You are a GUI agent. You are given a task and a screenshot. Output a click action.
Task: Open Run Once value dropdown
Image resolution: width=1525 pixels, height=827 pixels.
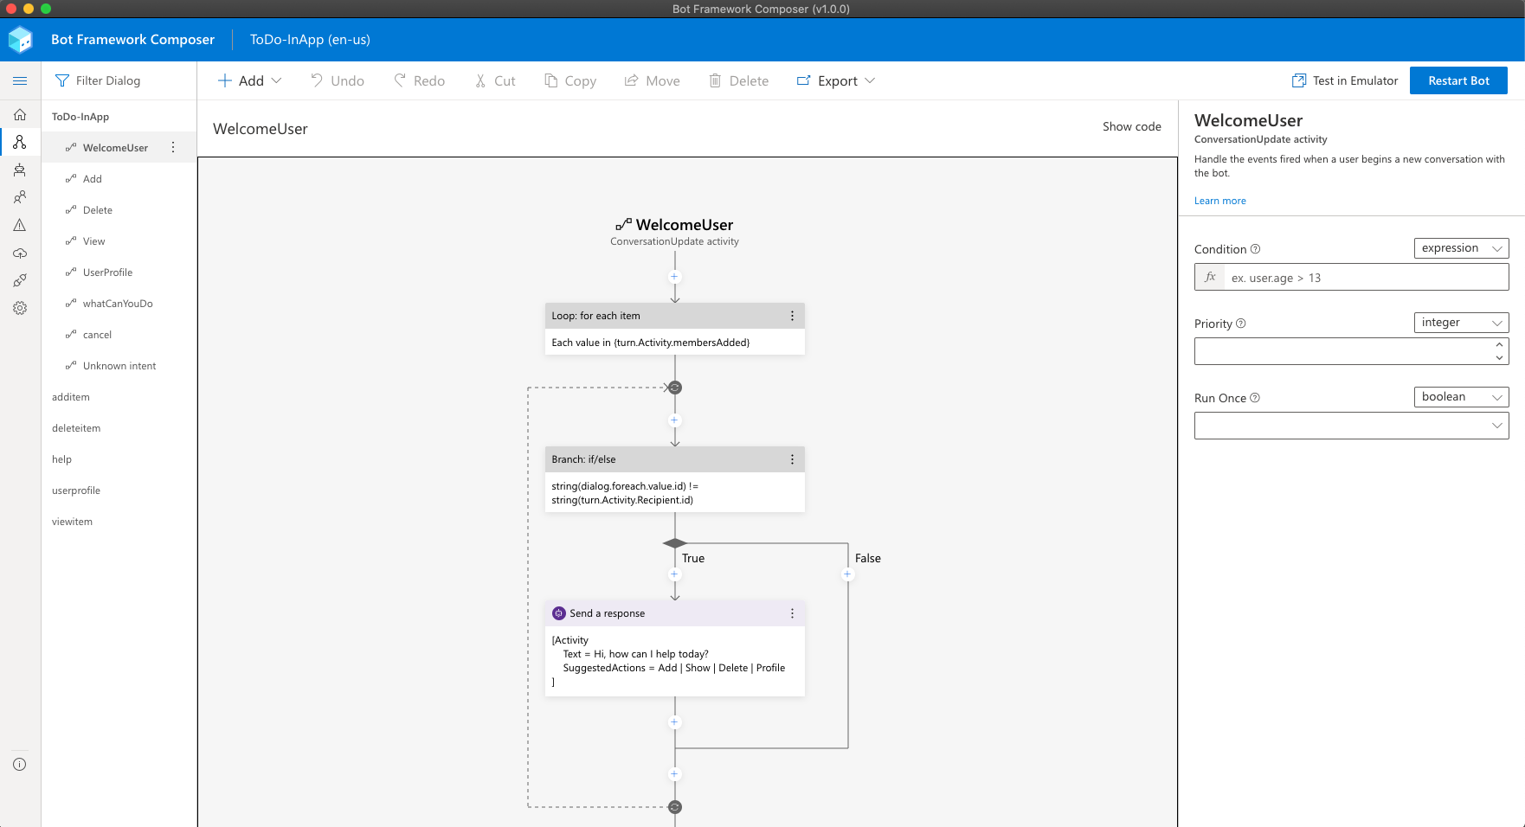(1352, 426)
